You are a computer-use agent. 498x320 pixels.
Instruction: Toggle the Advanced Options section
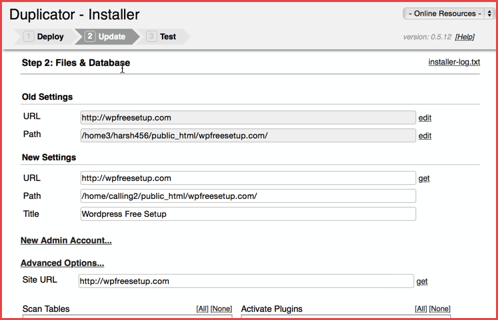pyautogui.click(x=62, y=263)
